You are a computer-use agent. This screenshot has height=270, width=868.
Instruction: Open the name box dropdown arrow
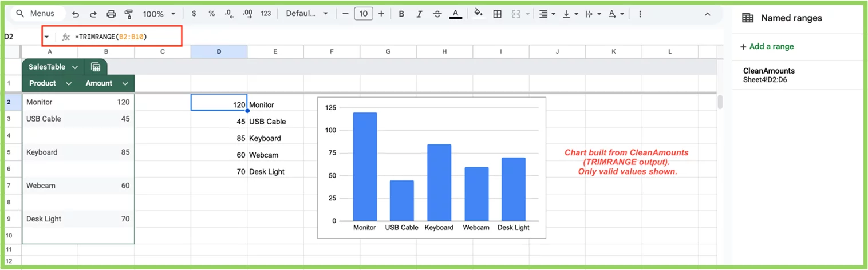click(46, 37)
